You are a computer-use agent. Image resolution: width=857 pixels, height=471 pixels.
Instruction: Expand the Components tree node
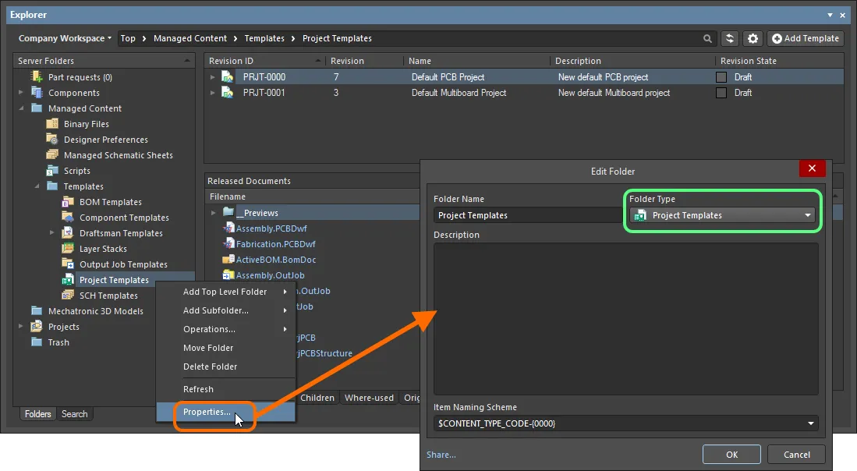pyautogui.click(x=22, y=93)
